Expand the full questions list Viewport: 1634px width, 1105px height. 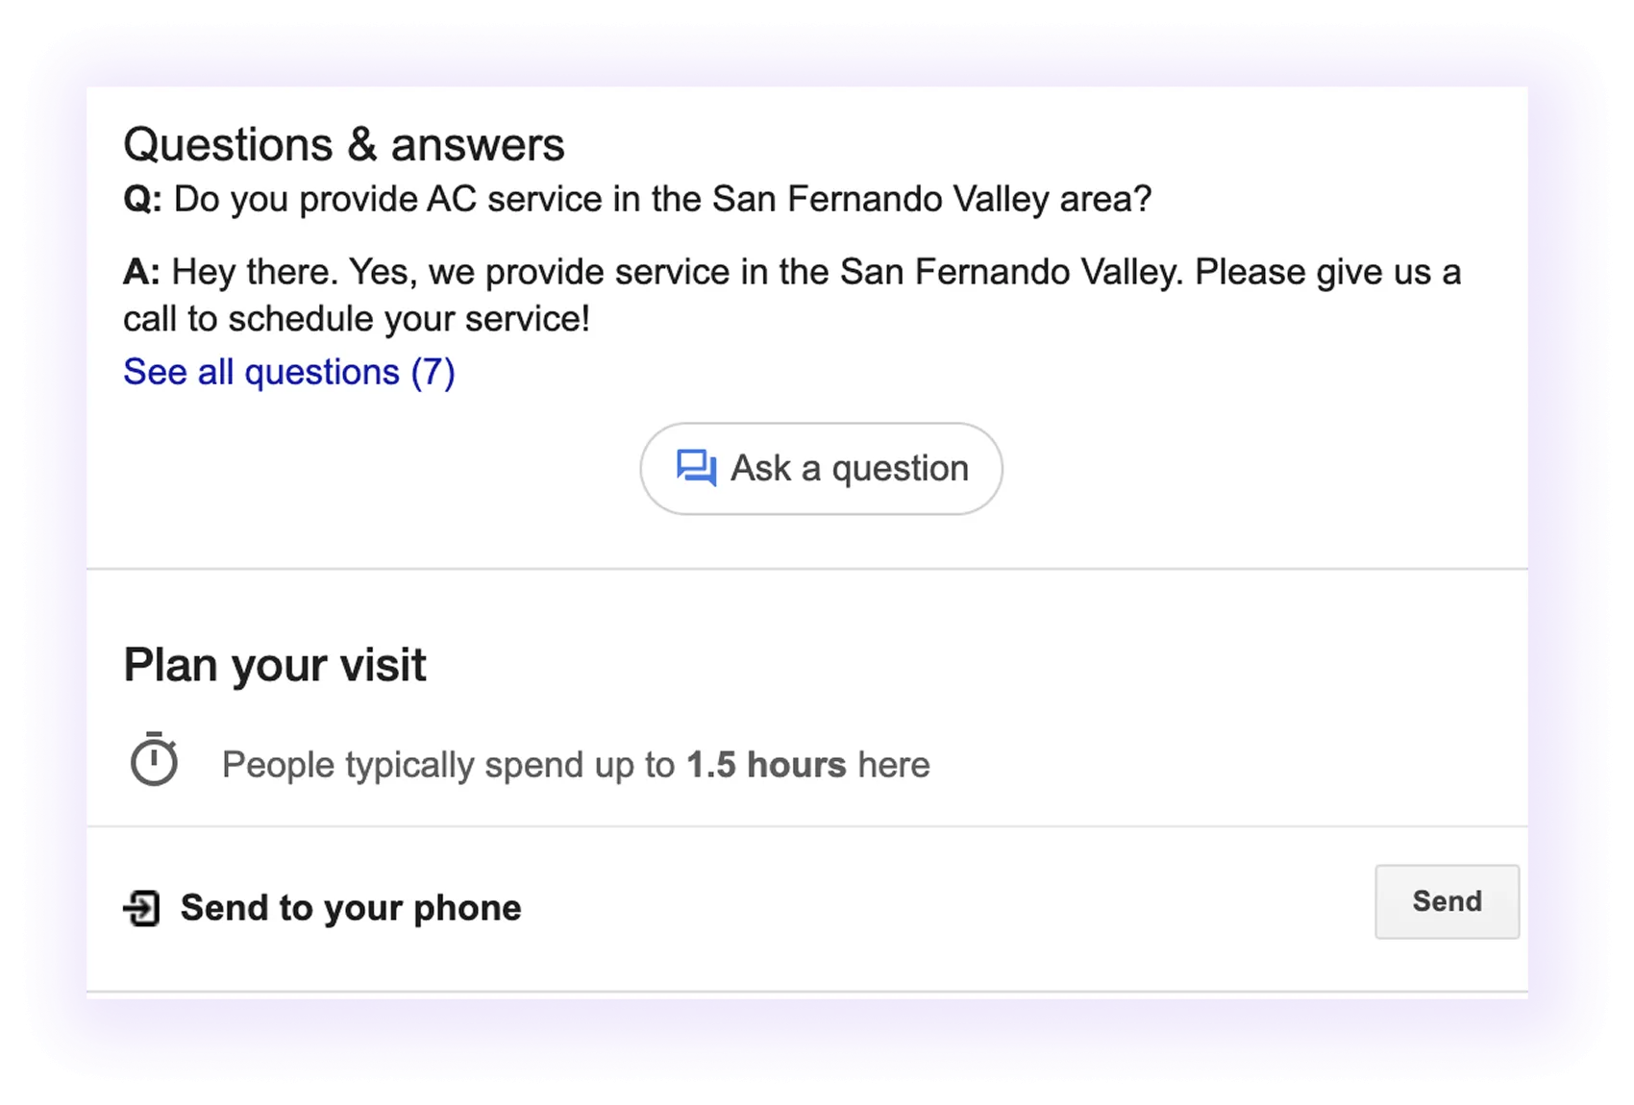[288, 372]
